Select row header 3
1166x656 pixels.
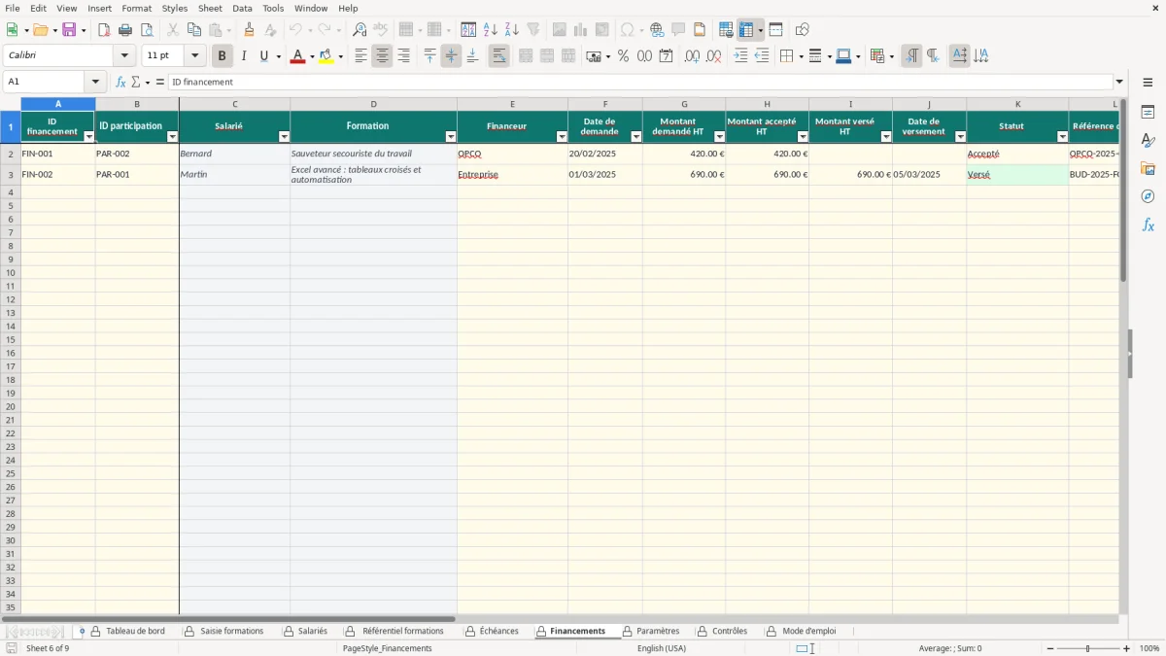click(x=11, y=175)
